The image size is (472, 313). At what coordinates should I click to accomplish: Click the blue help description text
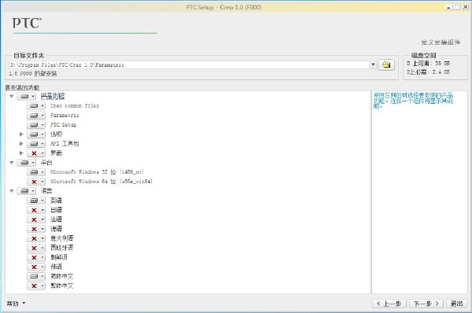pos(413,101)
